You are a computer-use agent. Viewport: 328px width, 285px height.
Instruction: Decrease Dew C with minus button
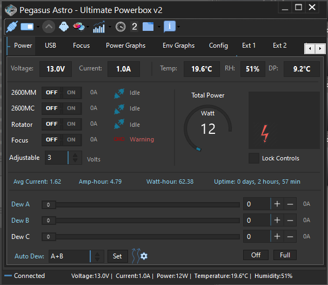tap(290, 236)
